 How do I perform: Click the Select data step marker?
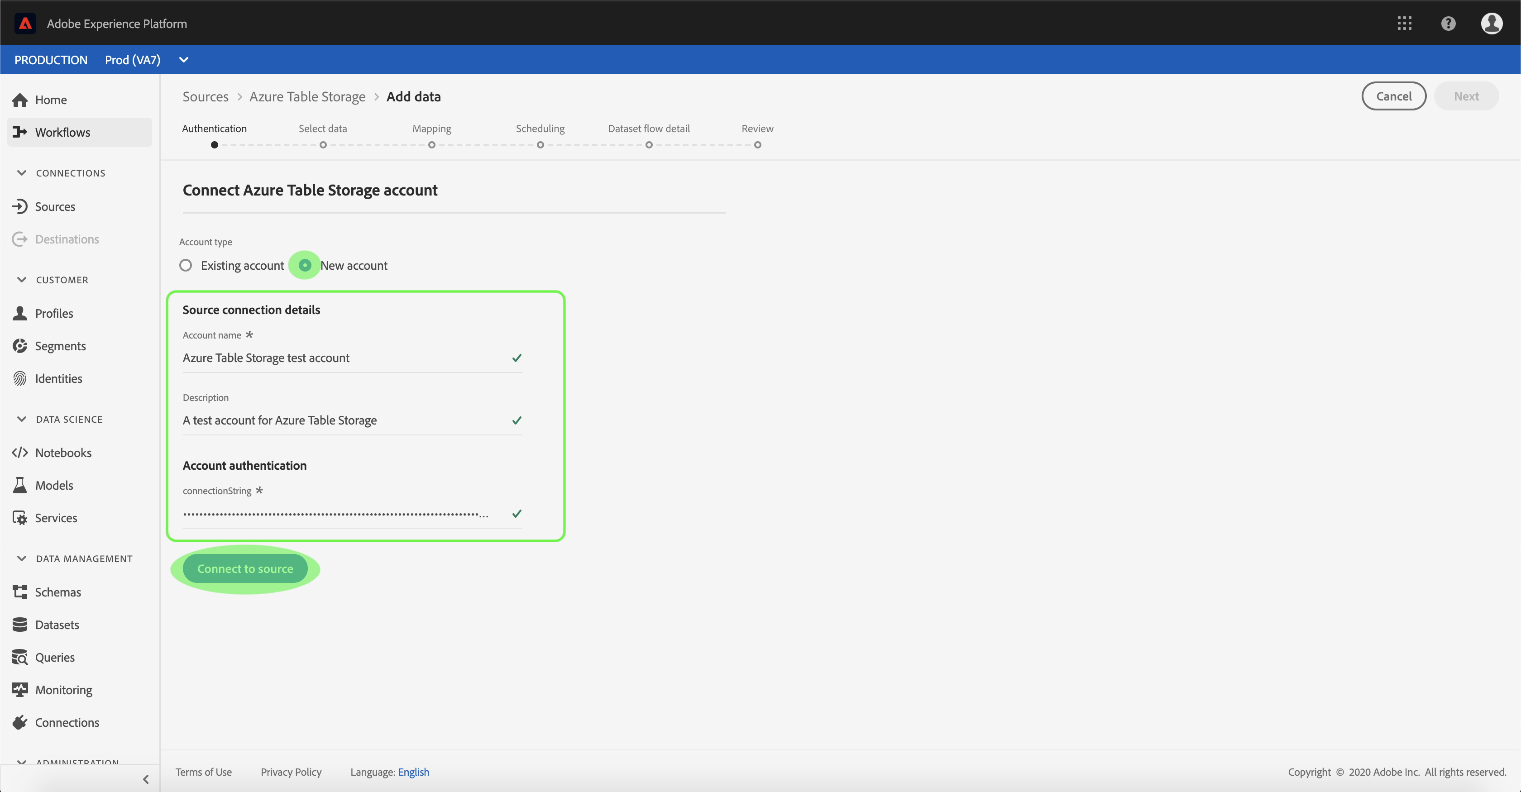[323, 144]
